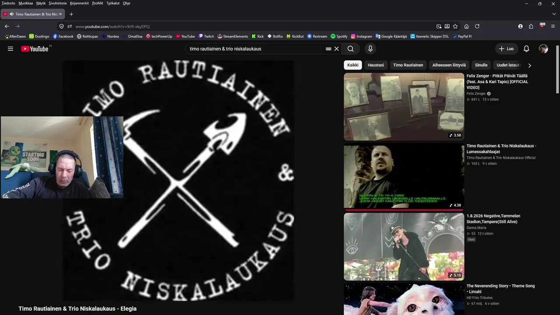Open the Google Kääntäjä bookmark
This screenshot has width=560, height=315.
391,36
